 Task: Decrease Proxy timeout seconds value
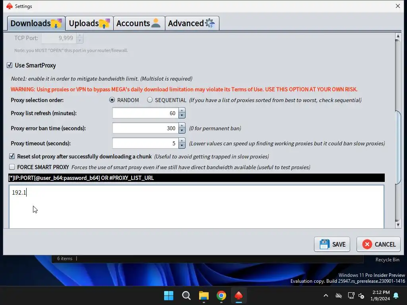(x=182, y=146)
